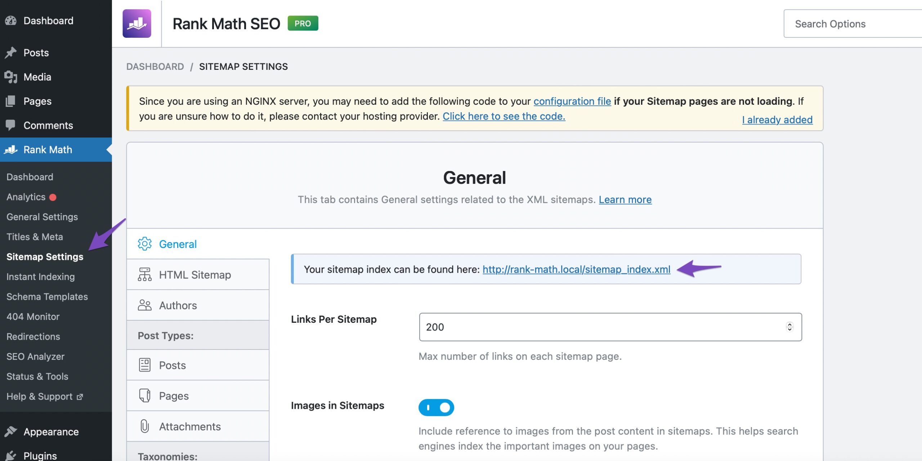Click DASHBOARD in the breadcrumb

coord(155,67)
